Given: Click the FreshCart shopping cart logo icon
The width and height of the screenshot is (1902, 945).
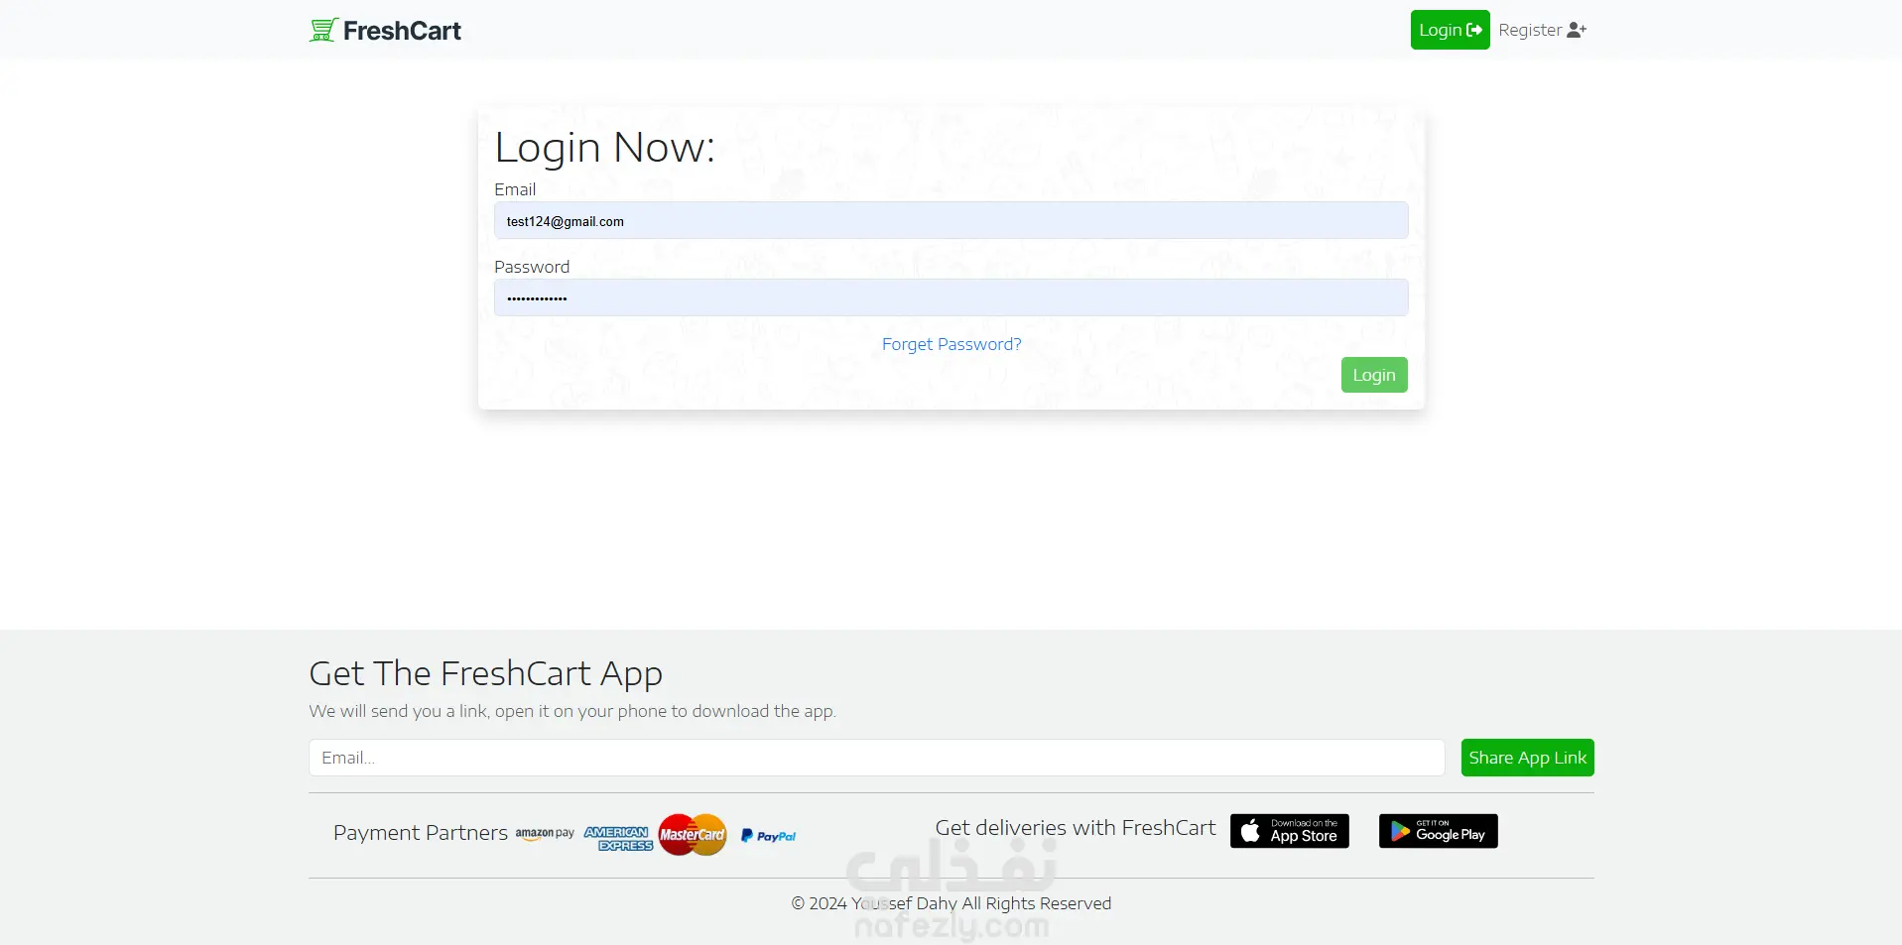Looking at the screenshot, I should click(323, 30).
